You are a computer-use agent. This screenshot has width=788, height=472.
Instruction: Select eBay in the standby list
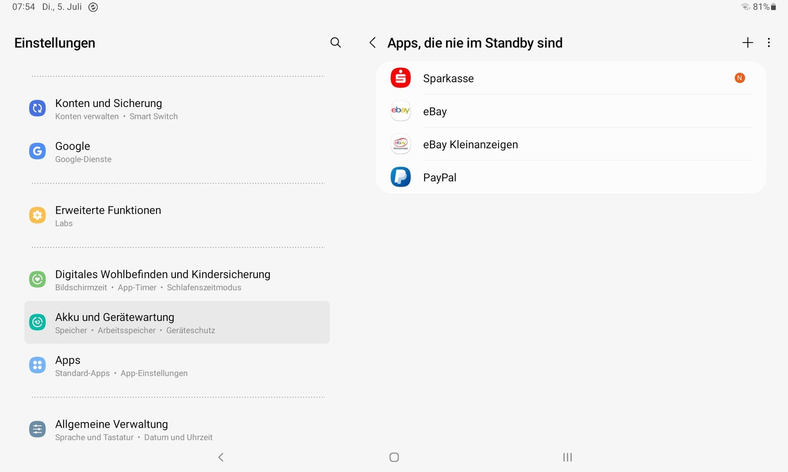[571, 111]
